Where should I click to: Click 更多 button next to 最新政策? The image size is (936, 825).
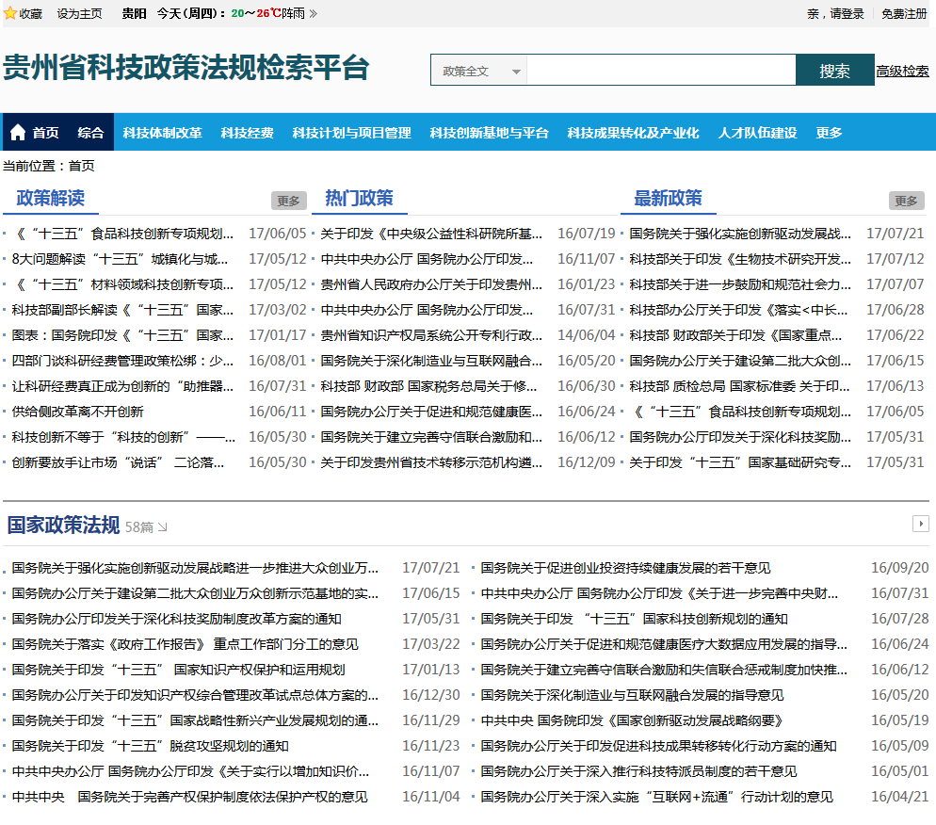point(906,201)
